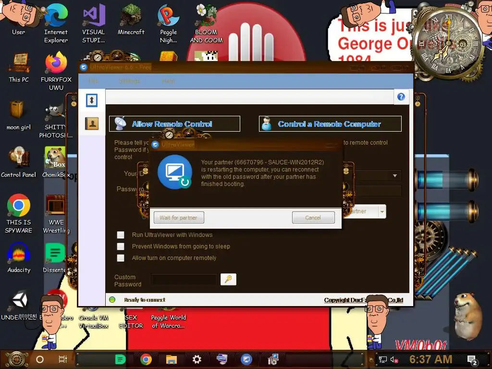Open the Peggle World of Warcra... shortcut
The height and width of the screenshot is (369, 492).
(x=169, y=321)
